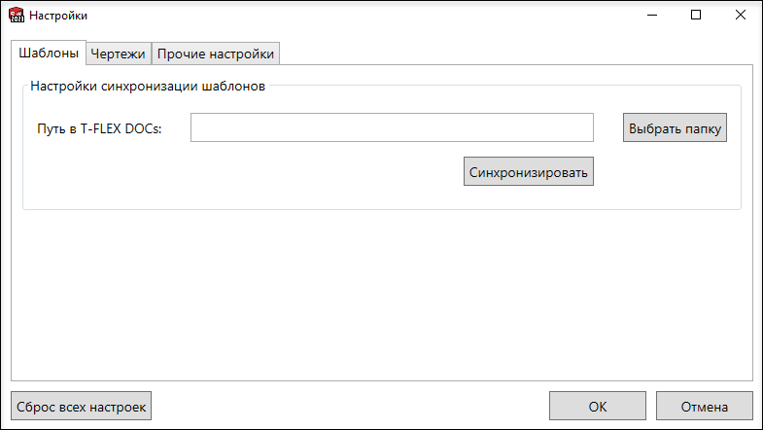
Task: Click the T-FLEX 2023 app icon in title bar
Action: (17, 16)
